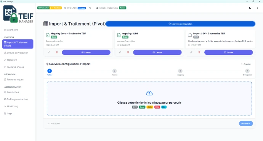The width and height of the screenshot is (263, 141).
Task: Select the Production environment badge
Action: coord(43,8)
